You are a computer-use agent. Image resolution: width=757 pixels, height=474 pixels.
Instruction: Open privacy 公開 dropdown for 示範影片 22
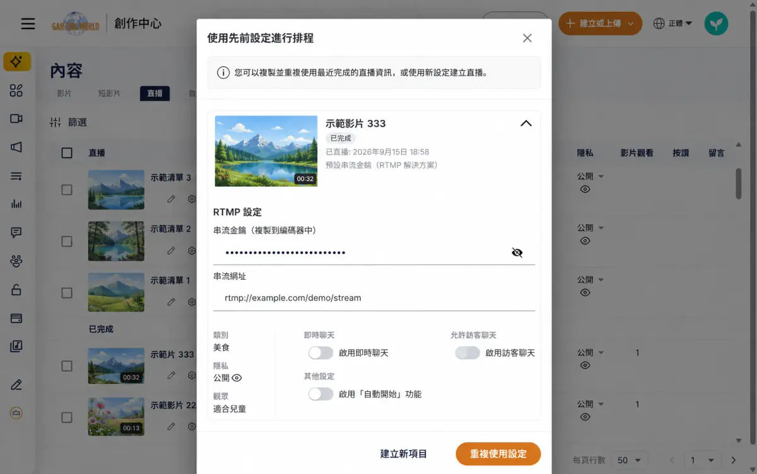(590, 404)
